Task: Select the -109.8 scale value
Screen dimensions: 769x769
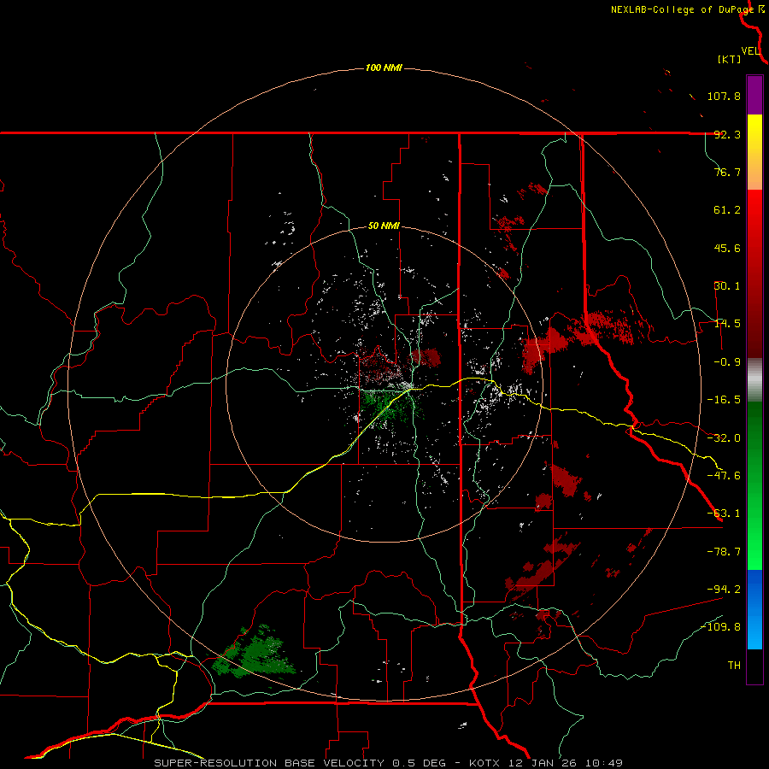Action: click(x=720, y=627)
